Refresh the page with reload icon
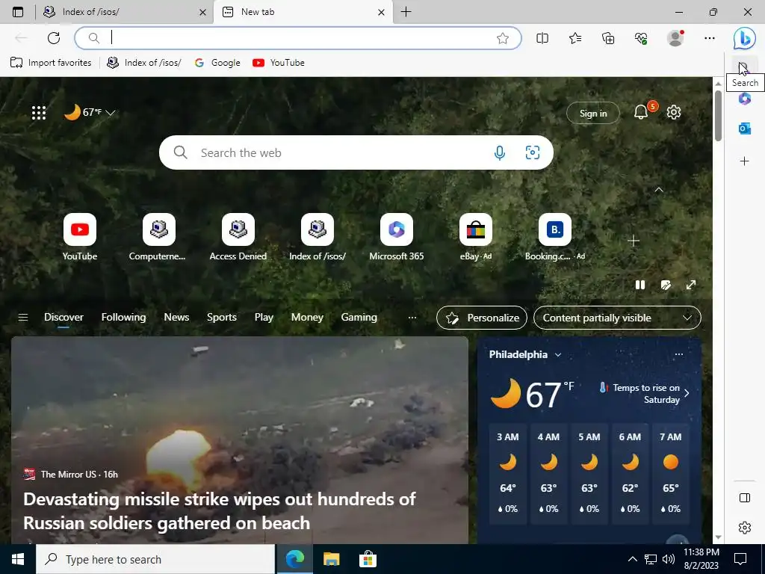This screenshot has height=574, width=765. point(54,38)
